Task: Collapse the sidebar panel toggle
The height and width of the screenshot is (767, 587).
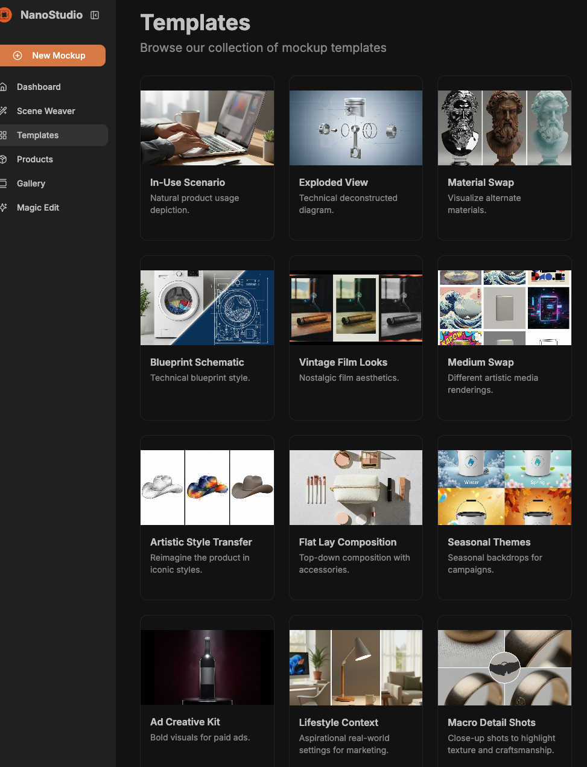Action: 95,15
